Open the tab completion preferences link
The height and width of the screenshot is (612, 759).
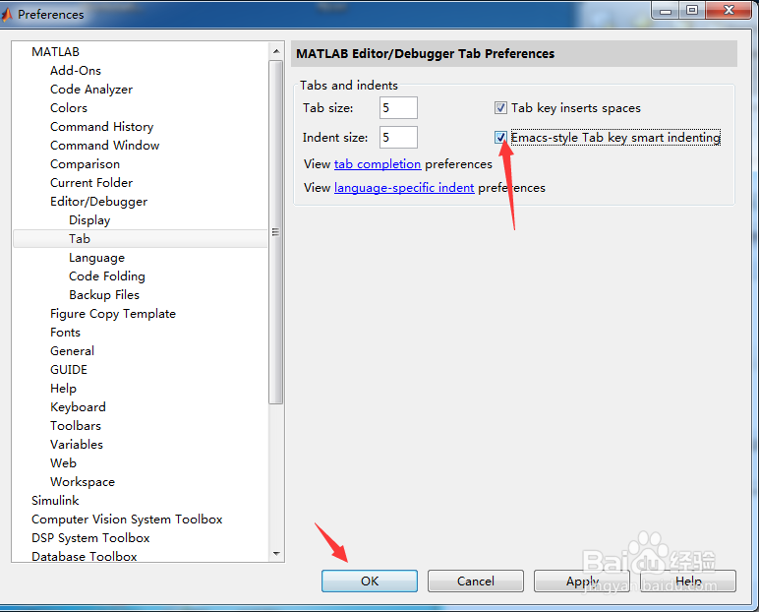click(378, 164)
